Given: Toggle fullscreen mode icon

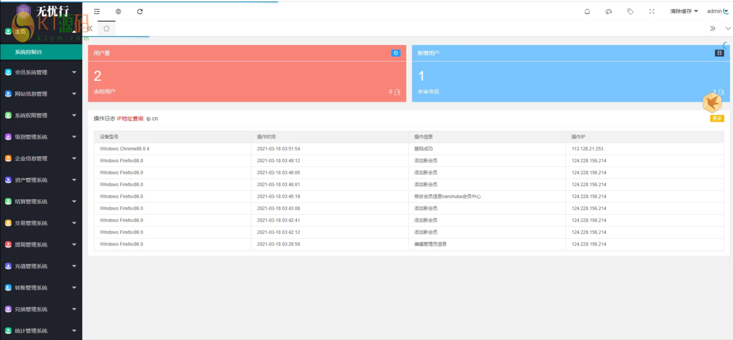Looking at the screenshot, I should point(652,12).
